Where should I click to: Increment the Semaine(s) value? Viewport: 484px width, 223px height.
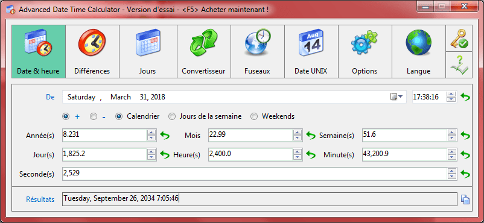452,133
